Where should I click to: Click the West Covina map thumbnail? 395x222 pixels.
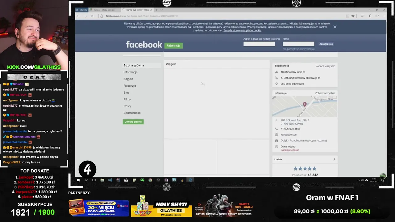click(x=305, y=106)
